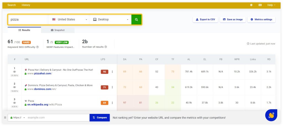Click the VERY LOW impact badge
This screenshot has width=283, height=126.
coord(62,42)
